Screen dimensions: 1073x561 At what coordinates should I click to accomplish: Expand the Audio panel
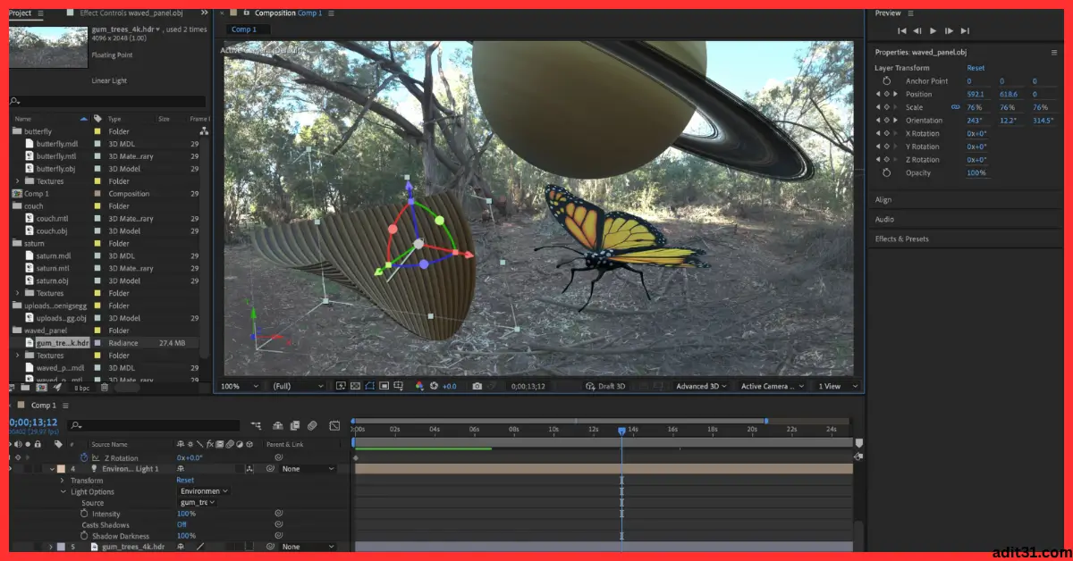click(884, 220)
